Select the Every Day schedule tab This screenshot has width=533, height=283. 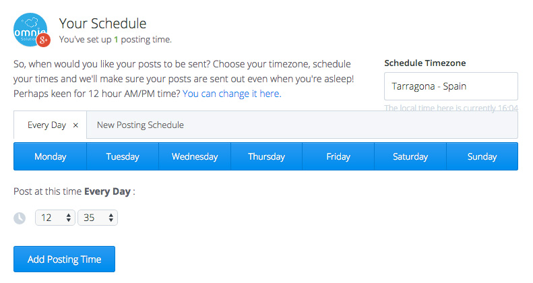point(46,125)
